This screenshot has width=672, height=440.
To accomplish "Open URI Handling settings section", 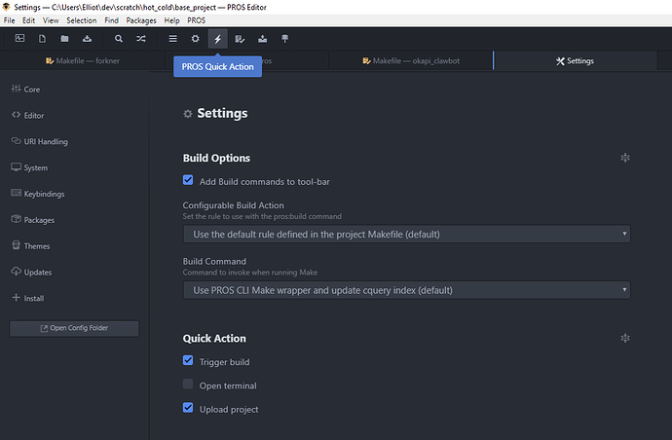I will point(39,141).
